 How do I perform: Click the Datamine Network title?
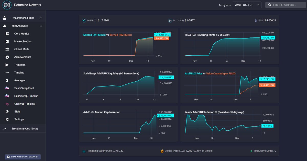[x=27, y=5]
